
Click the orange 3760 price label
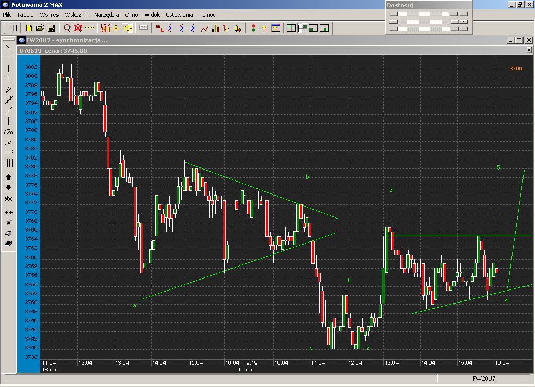click(516, 68)
